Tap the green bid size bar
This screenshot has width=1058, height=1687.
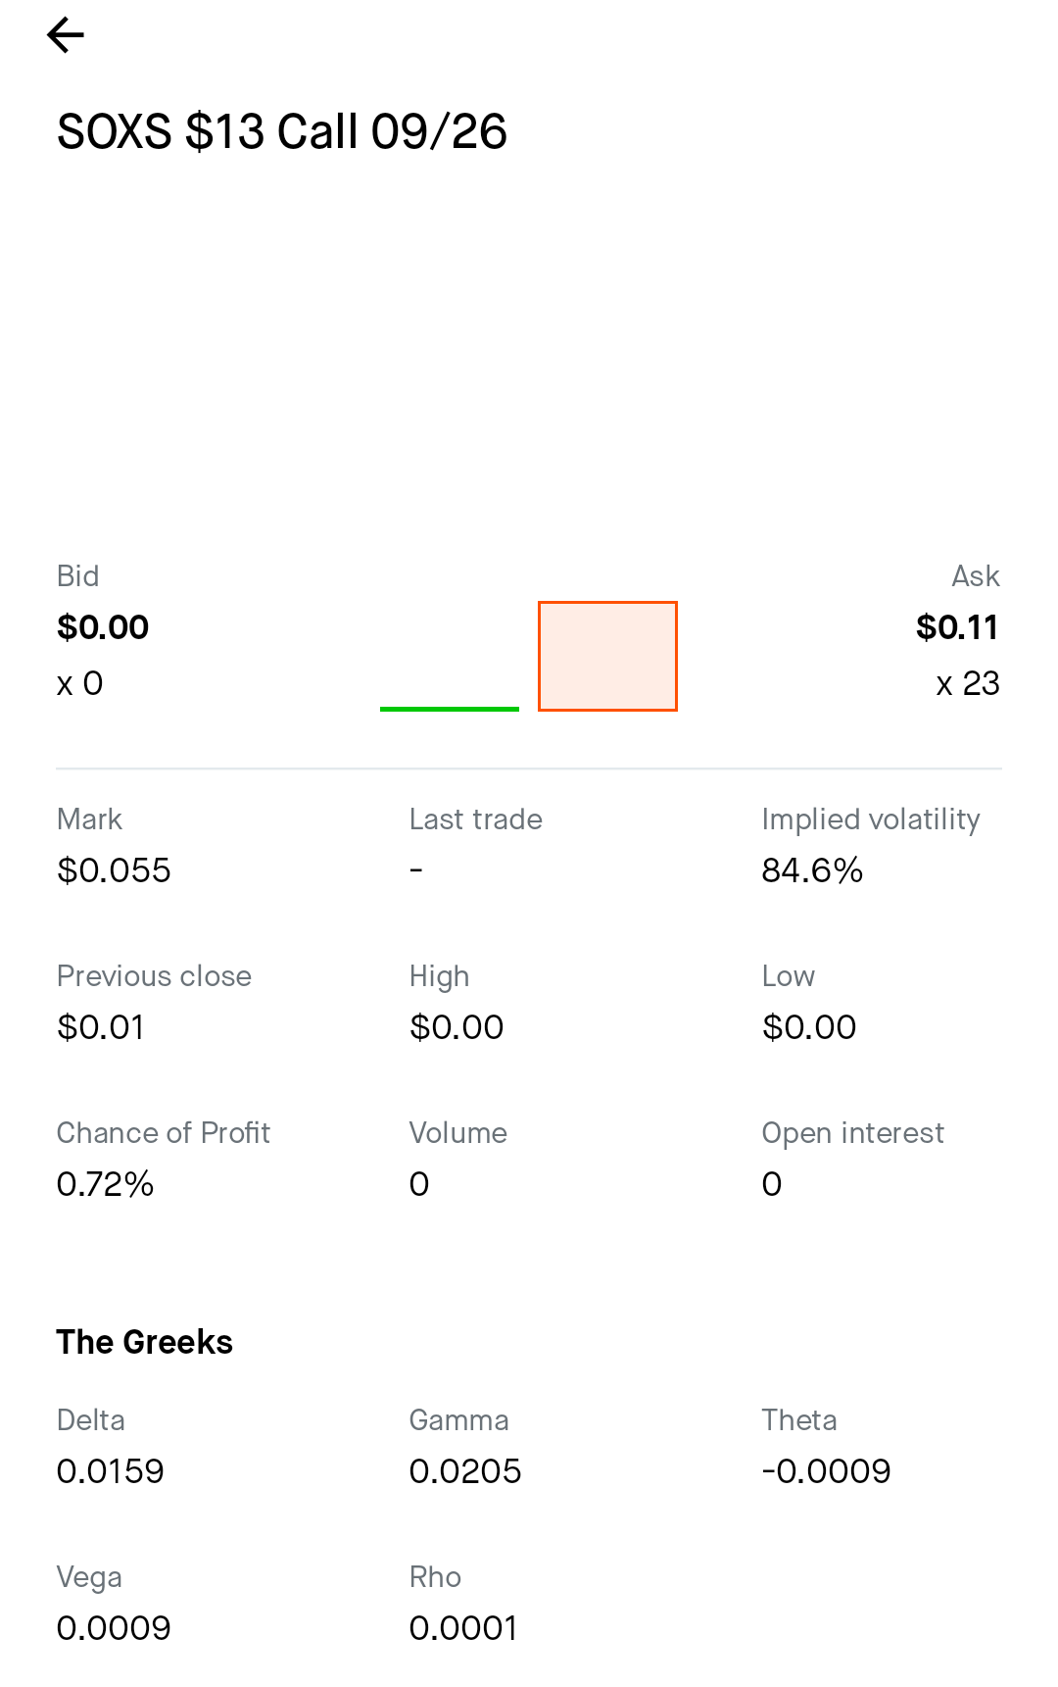pos(450,708)
